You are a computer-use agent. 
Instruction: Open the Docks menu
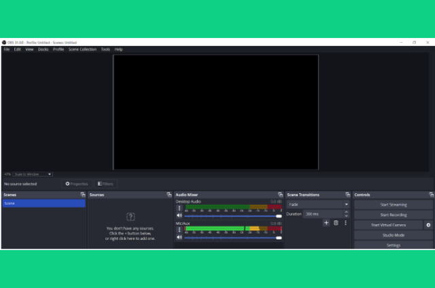click(x=43, y=49)
